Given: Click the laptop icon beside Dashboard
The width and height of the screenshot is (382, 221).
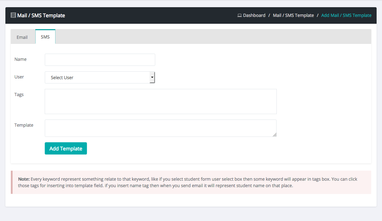Looking at the screenshot, I should point(239,15).
